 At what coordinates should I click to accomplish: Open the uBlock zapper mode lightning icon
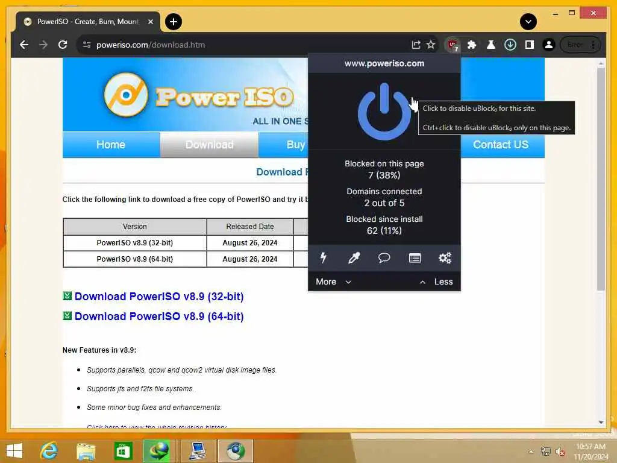pos(324,258)
